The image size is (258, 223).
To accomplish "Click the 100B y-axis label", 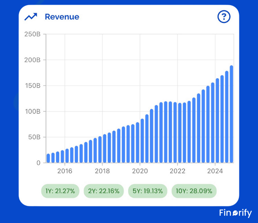I will pyautogui.click(x=33, y=111).
